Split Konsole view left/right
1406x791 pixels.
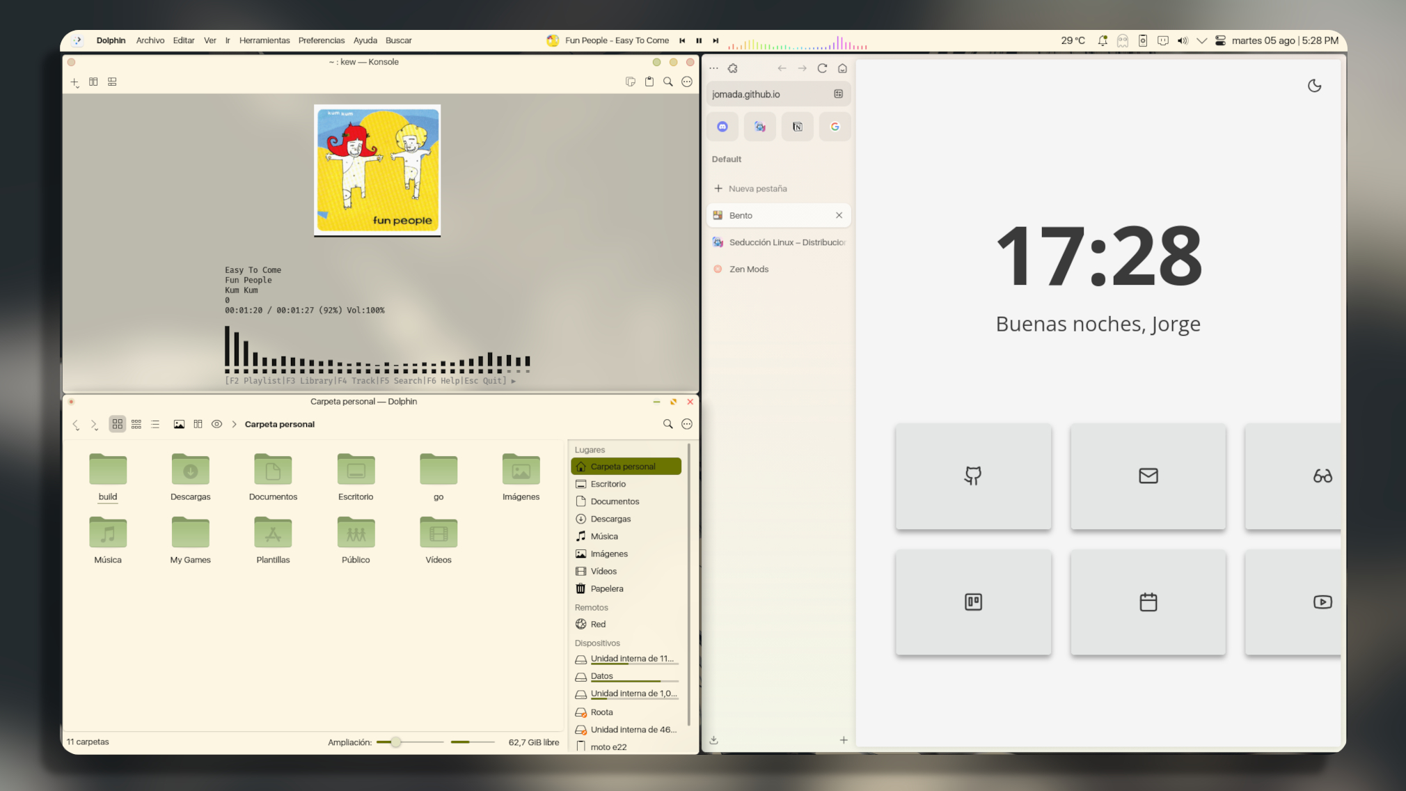click(x=93, y=82)
